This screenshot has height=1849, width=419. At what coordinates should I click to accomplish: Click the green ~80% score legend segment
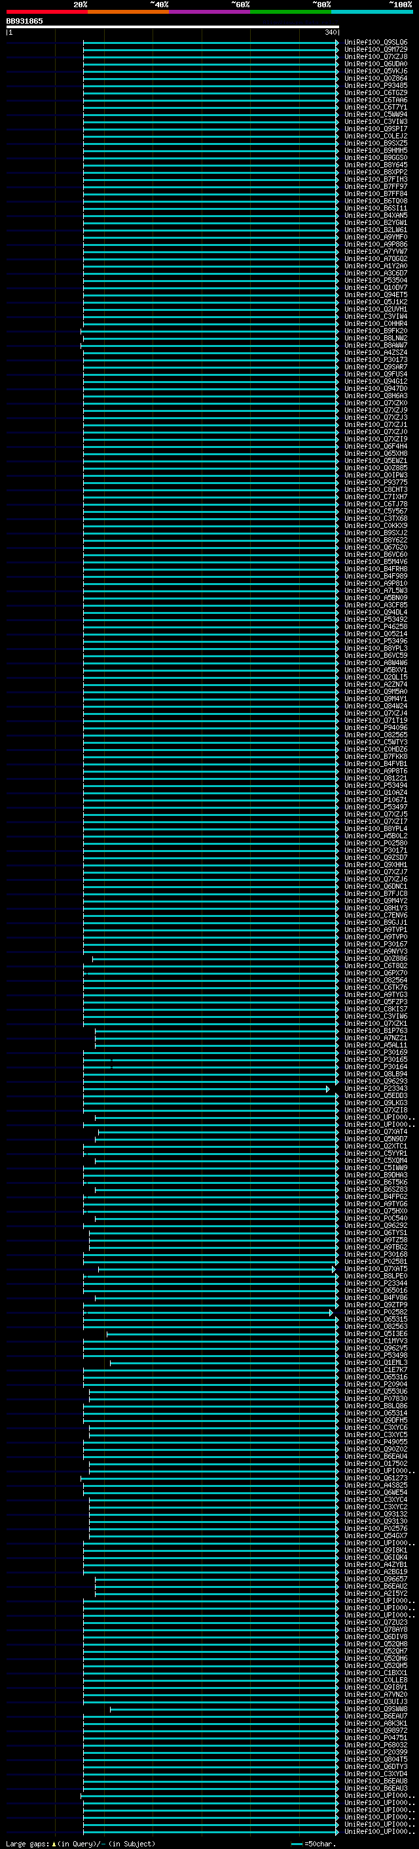click(x=291, y=12)
